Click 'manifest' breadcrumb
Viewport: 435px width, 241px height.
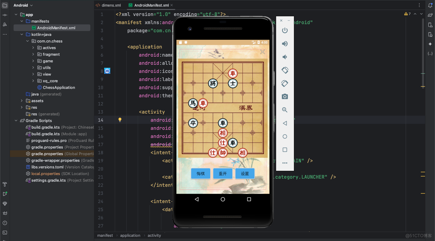105,235
